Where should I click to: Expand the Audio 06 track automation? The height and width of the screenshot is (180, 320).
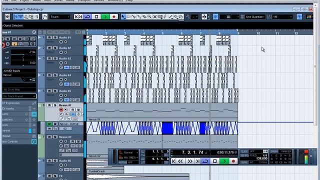point(40,160)
